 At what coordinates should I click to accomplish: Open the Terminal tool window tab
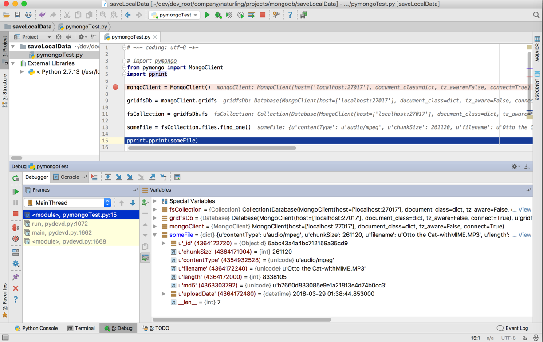click(81, 328)
